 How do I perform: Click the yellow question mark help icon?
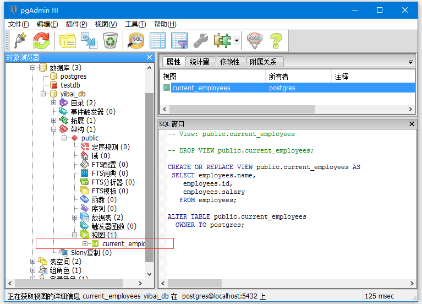[x=276, y=41]
